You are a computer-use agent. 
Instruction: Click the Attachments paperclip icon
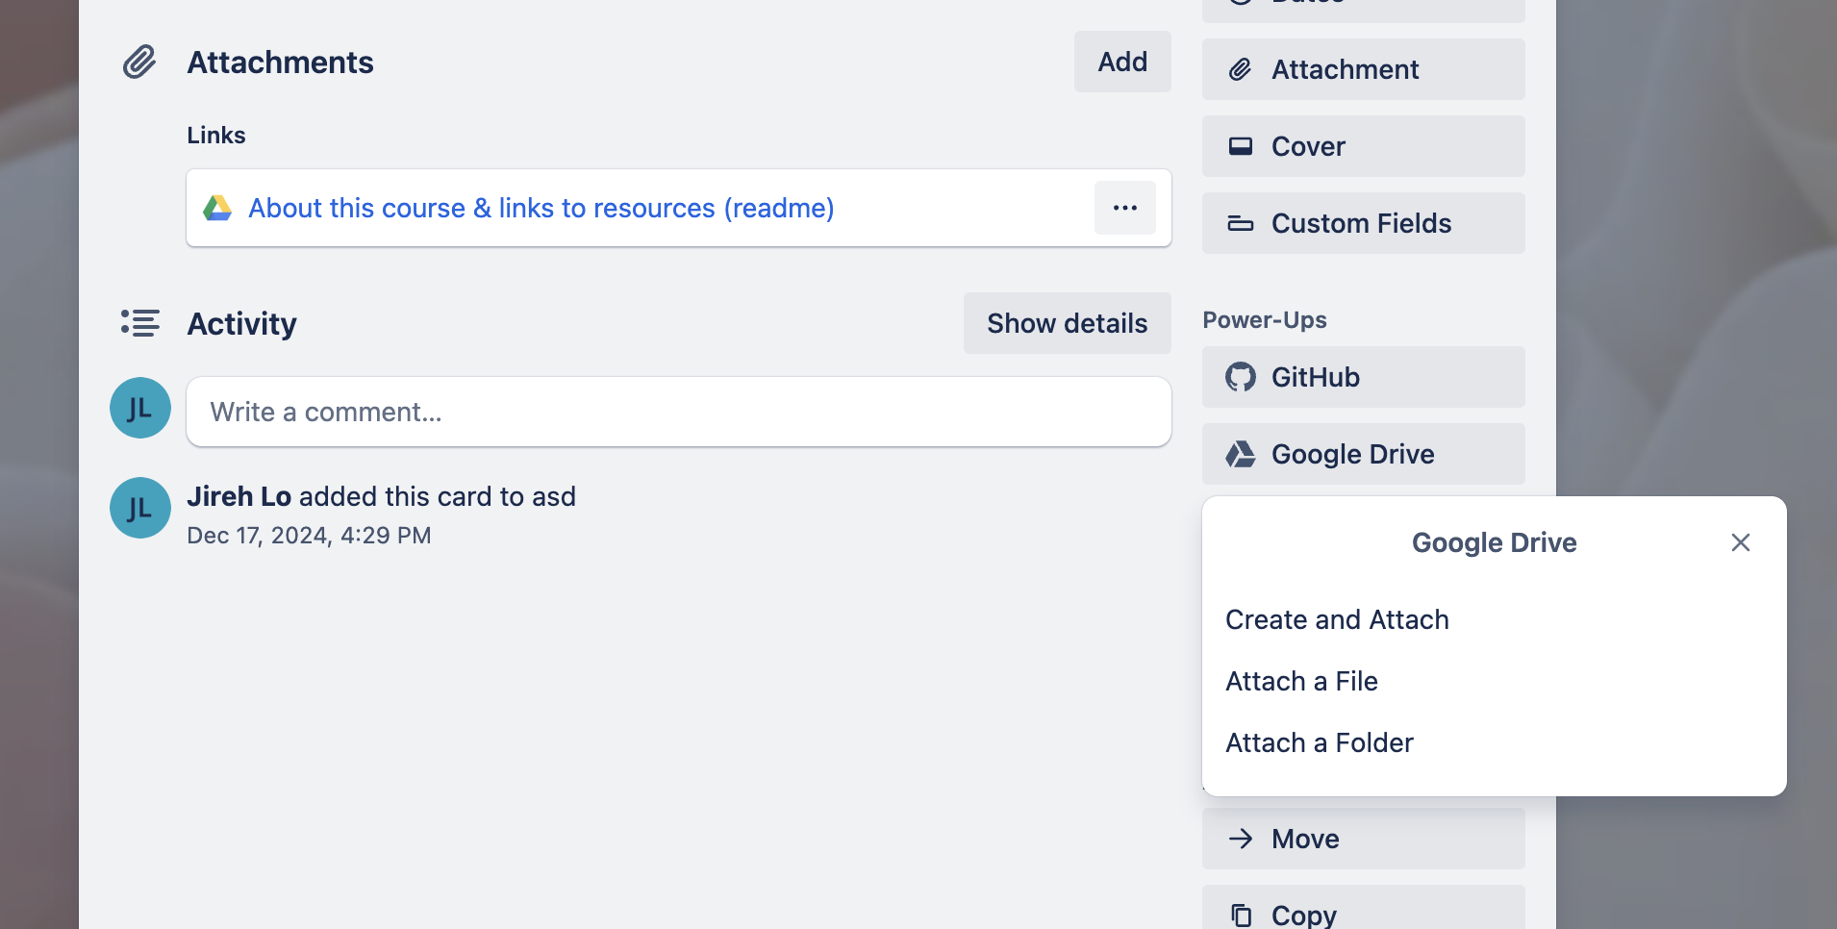[x=139, y=62]
